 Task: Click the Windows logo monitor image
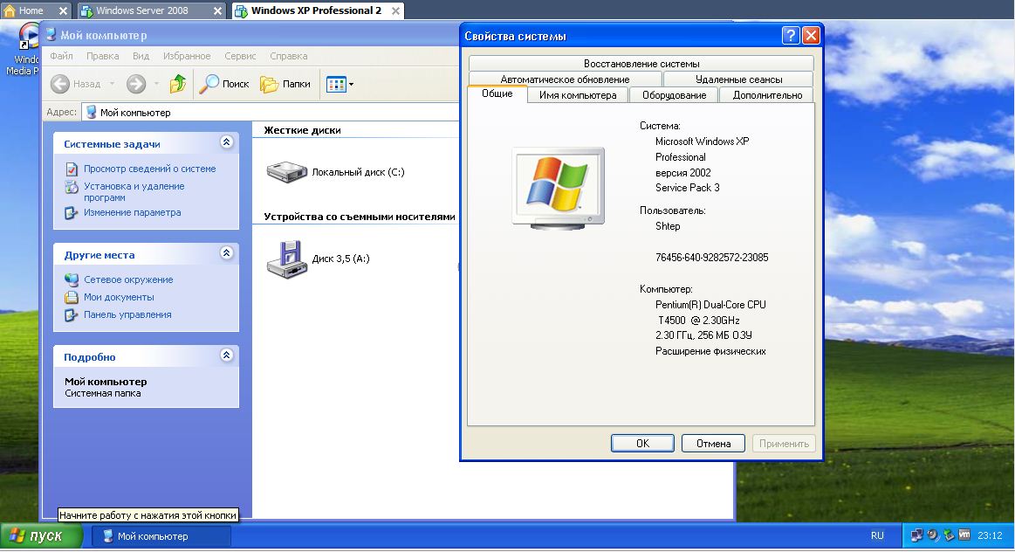point(558,189)
